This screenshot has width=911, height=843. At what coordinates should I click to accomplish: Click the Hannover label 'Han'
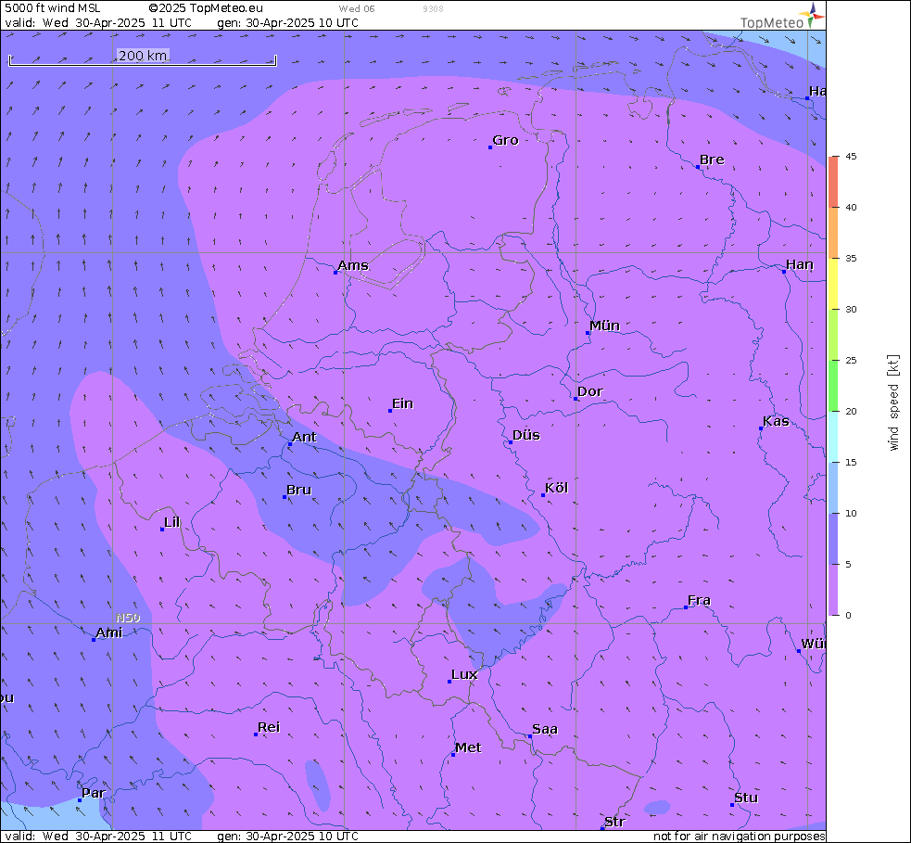(x=800, y=264)
